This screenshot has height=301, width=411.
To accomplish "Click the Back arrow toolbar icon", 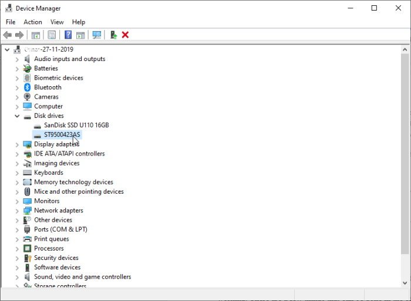I will [7, 35].
